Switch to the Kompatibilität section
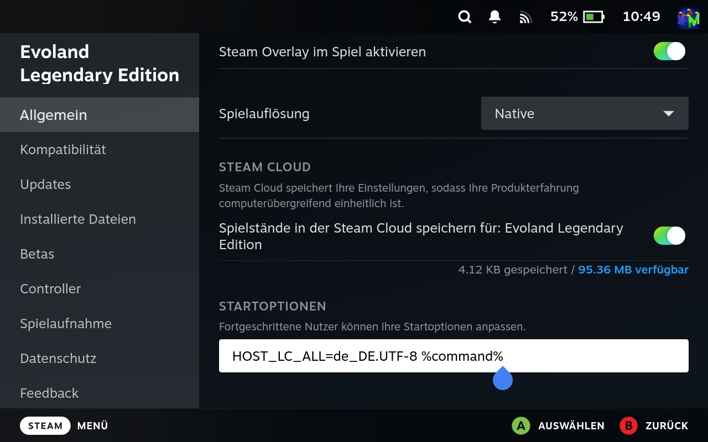The height and width of the screenshot is (442, 708). (63, 150)
